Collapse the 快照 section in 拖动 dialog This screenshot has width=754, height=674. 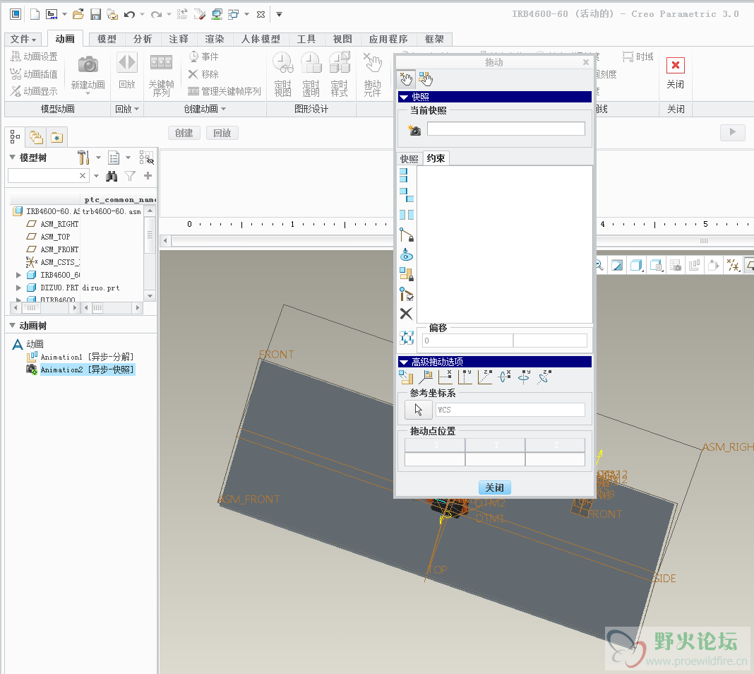[x=404, y=97]
